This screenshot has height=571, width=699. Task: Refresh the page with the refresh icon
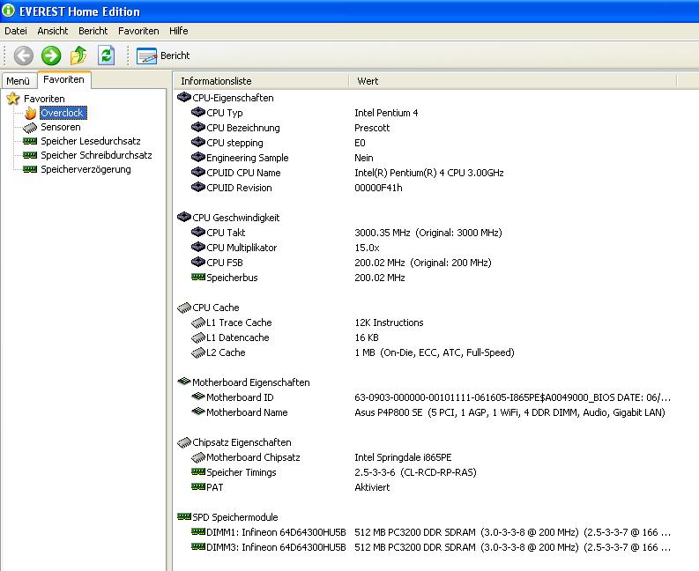coord(106,56)
